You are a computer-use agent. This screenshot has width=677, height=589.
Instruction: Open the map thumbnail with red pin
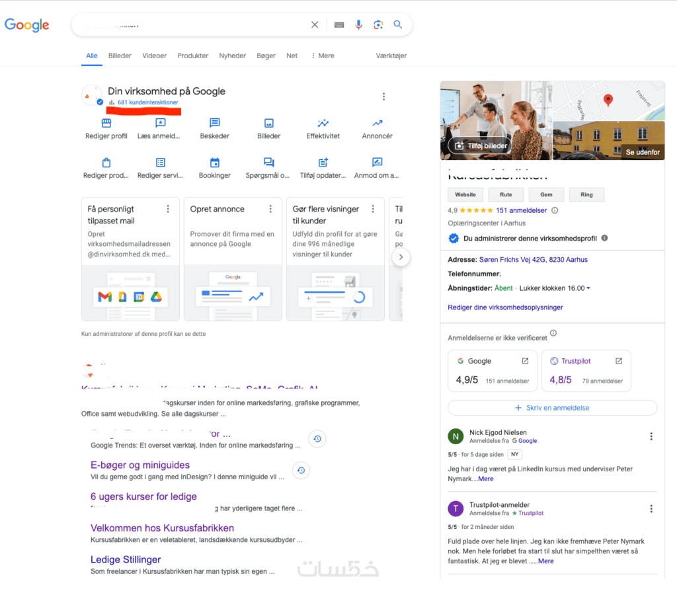pos(608,100)
